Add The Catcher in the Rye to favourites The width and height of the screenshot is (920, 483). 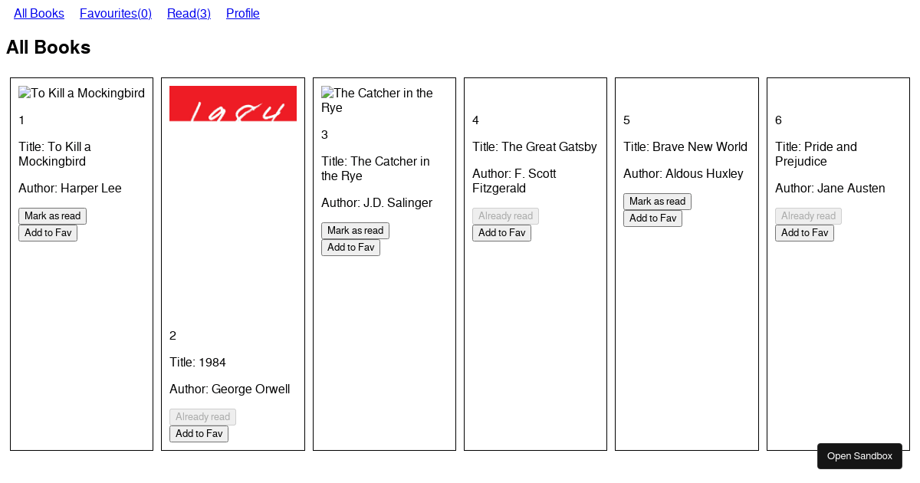click(350, 248)
